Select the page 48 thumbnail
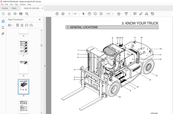The width and height of the screenshot is (173, 114). pos(23,67)
